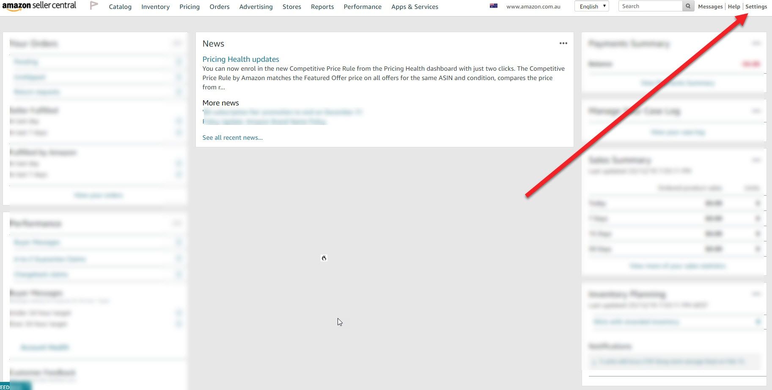
Task: Click See all recent news link
Action: click(x=232, y=138)
